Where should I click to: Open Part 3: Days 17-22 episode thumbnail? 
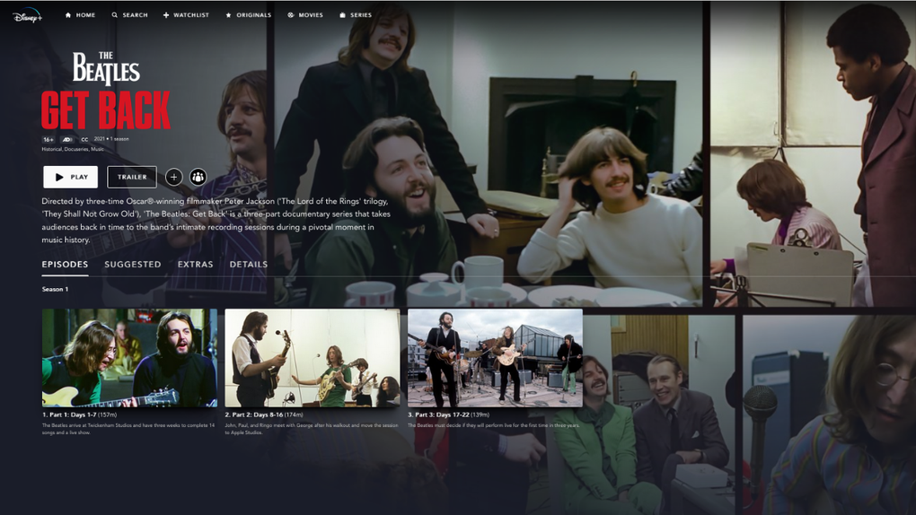click(x=496, y=358)
